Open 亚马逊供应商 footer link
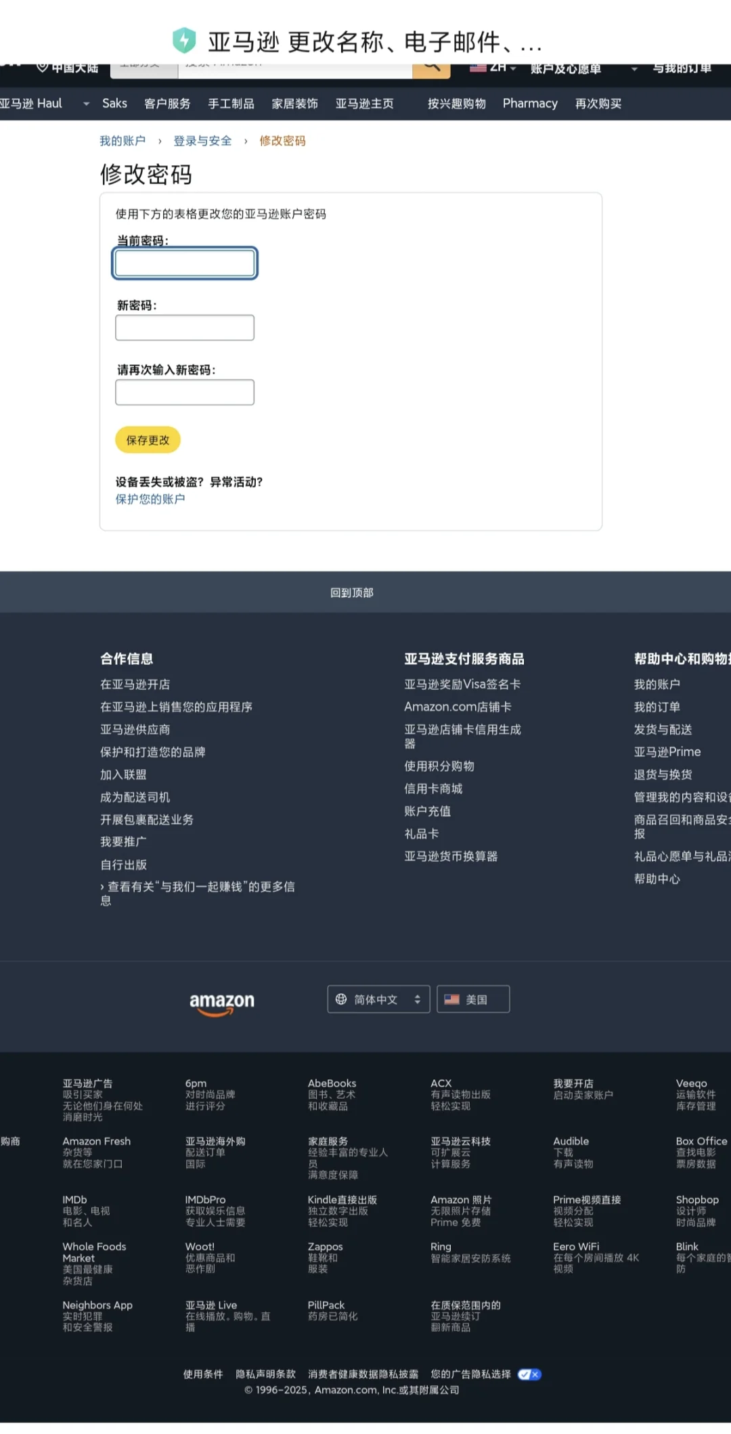731x1434 pixels. point(135,729)
